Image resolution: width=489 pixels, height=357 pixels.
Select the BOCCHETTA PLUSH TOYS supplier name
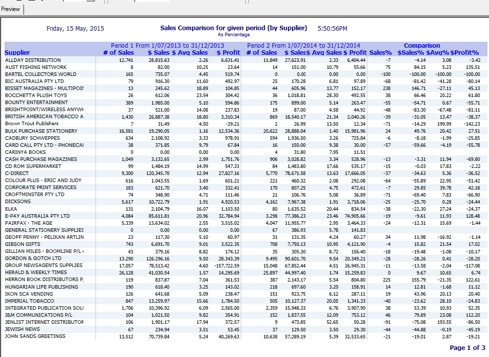pyautogui.click(x=36, y=95)
